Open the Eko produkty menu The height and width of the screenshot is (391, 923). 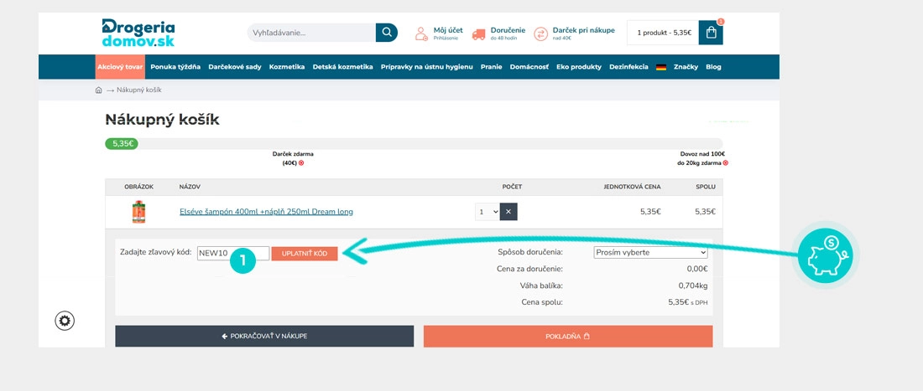(579, 67)
